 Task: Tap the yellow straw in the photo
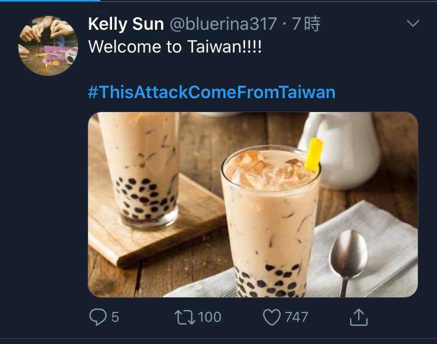click(x=314, y=154)
